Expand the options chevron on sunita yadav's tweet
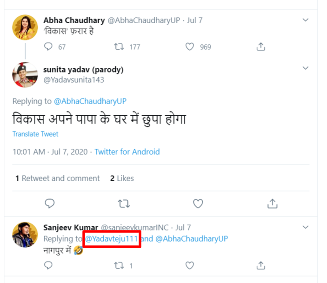 tap(305, 68)
